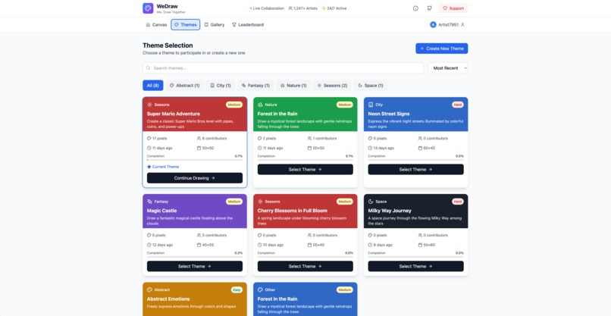Image resolution: width=611 pixels, height=316 pixels.
Task: Click the Super Mario Adventure completion bar
Action: tap(195, 160)
